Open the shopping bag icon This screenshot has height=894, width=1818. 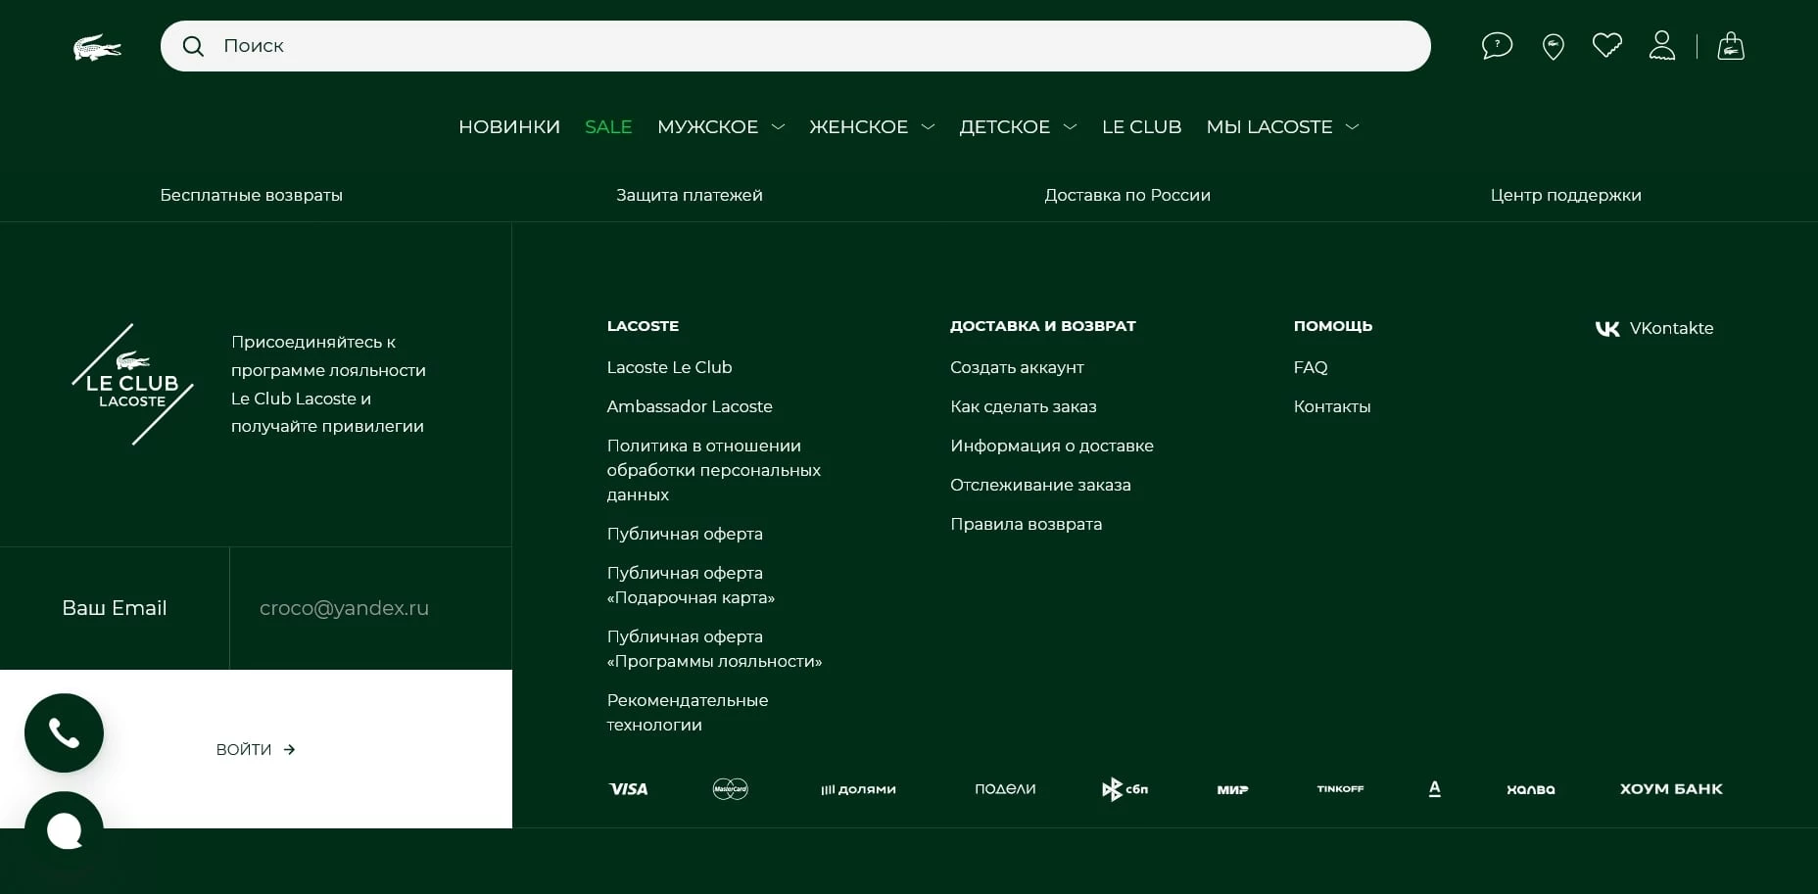(1731, 46)
